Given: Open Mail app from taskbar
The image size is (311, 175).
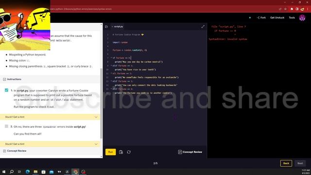Looking at the screenshot, I should (x=52, y=172).
